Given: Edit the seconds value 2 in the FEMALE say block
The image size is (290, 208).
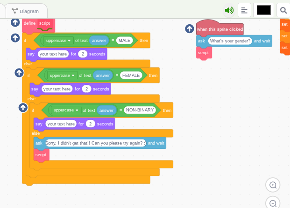Looking at the screenshot, I should [86, 89].
